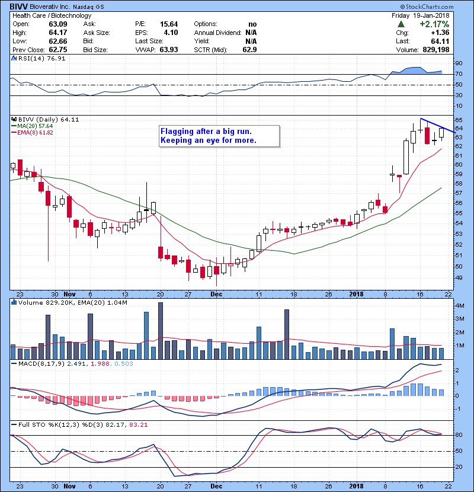The width and height of the screenshot is (474, 492).
Task: Select the SCTR (Mid) value 62.9
Action: click(x=249, y=50)
